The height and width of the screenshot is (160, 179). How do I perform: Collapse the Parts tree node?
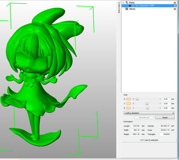[x=123, y=2]
